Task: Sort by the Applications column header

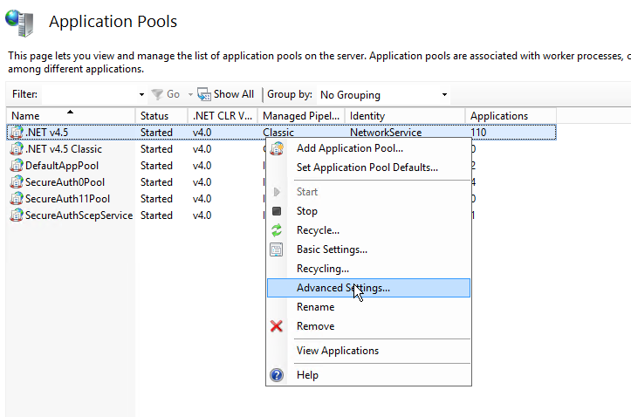Action: pyautogui.click(x=511, y=116)
